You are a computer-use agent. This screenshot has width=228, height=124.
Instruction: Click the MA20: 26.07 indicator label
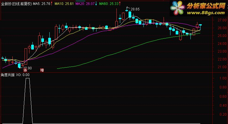coord(85,4)
